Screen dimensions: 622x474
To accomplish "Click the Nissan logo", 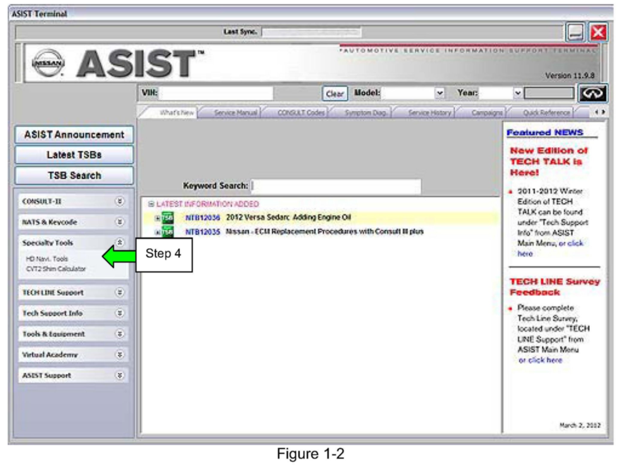I will tap(48, 63).
